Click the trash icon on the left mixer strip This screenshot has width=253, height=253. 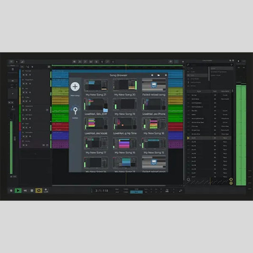tap(13, 70)
